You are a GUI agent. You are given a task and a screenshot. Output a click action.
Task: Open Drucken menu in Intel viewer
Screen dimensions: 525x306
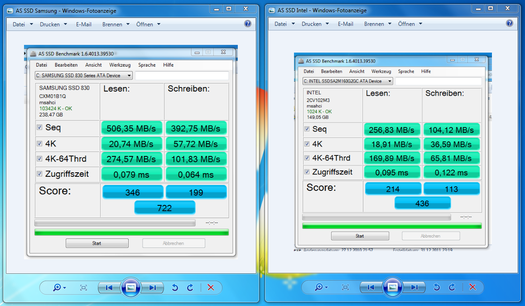[315, 24]
